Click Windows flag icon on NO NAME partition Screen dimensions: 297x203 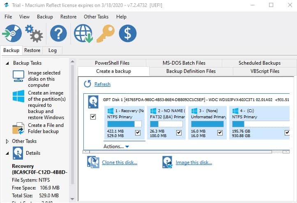tap(153, 111)
